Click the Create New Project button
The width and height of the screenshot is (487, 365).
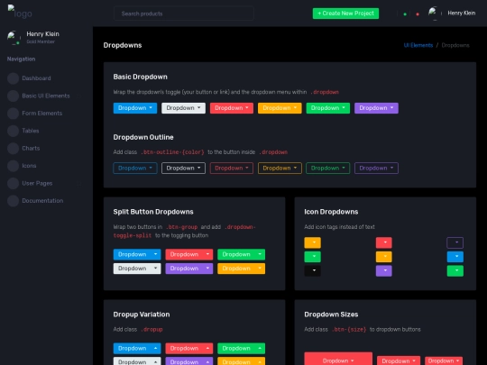click(345, 14)
